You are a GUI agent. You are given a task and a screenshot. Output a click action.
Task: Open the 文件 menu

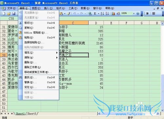tap(11, 8)
